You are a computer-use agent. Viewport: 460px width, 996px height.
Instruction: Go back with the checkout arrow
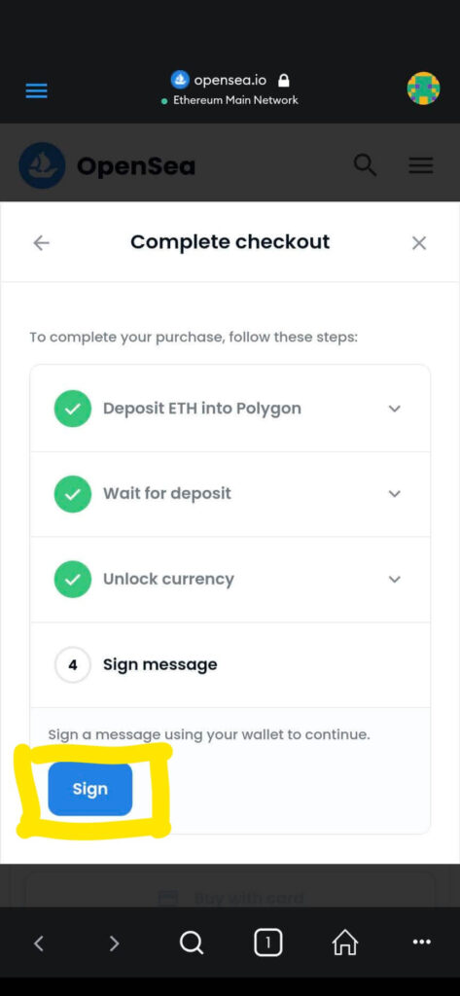coord(41,242)
